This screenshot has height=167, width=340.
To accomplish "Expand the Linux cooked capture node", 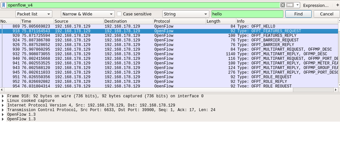I will tap(3, 101).
